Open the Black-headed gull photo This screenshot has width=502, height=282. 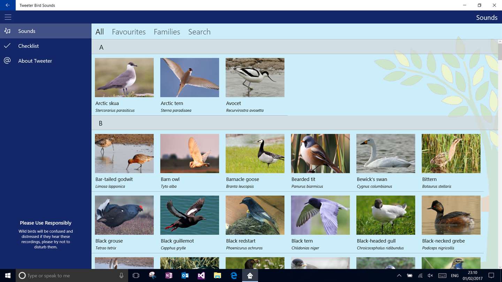pyautogui.click(x=386, y=215)
